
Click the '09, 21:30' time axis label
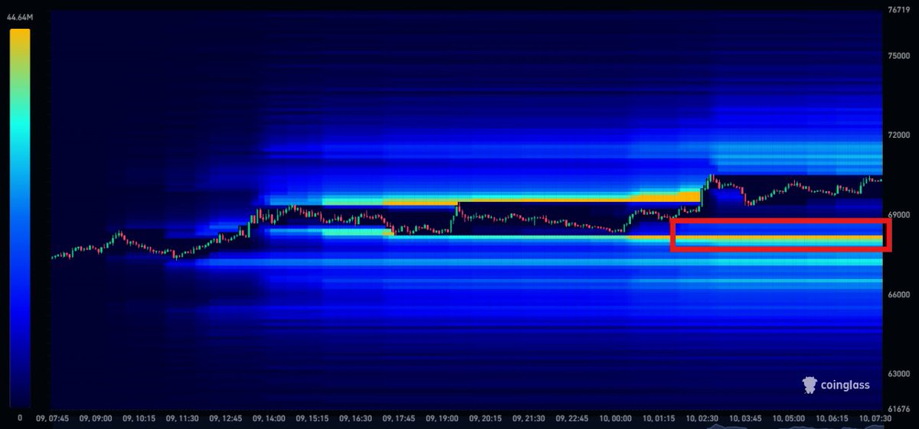[x=529, y=419]
